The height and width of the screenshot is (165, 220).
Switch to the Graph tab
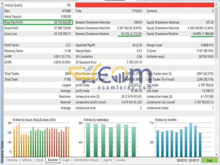(66, 160)
